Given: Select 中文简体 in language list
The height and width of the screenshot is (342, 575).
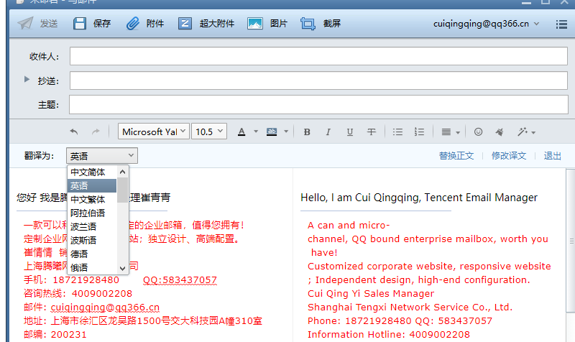Looking at the screenshot, I should tap(92, 172).
